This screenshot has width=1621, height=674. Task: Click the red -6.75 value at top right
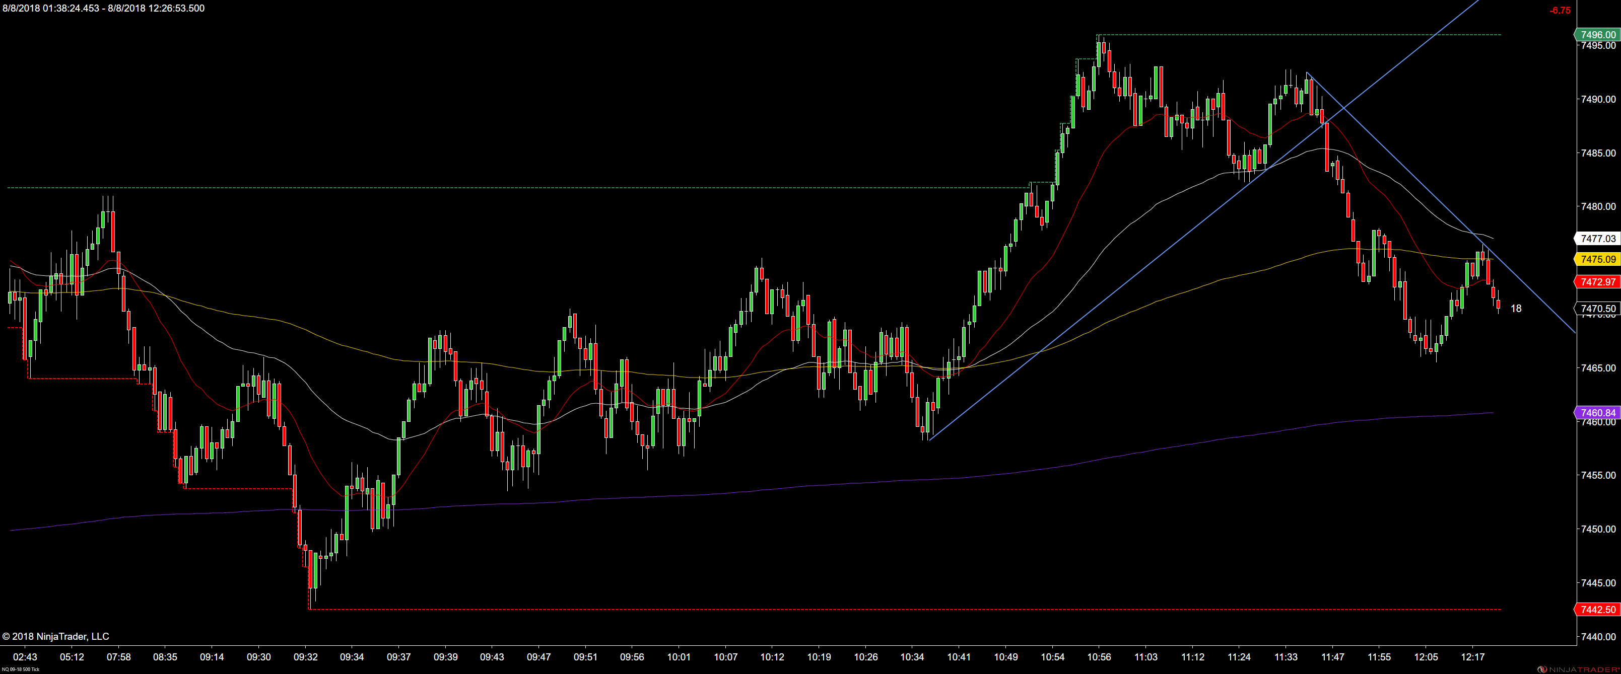1560,10
